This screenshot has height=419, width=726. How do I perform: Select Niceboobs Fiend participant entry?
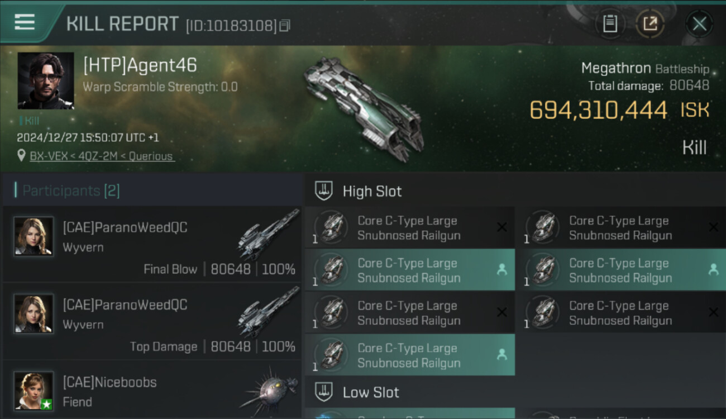click(x=152, y=391)
